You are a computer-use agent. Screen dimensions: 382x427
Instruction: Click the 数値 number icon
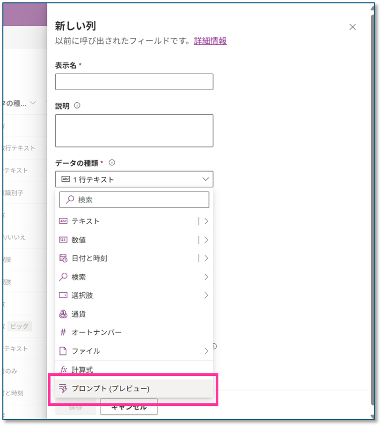click(x=63, y=240)
